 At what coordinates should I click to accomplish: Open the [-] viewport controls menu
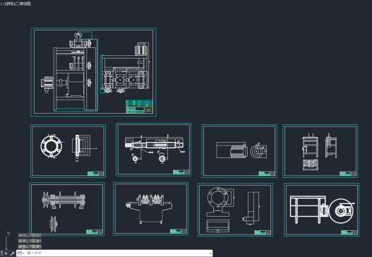click(x=2, y=4)
